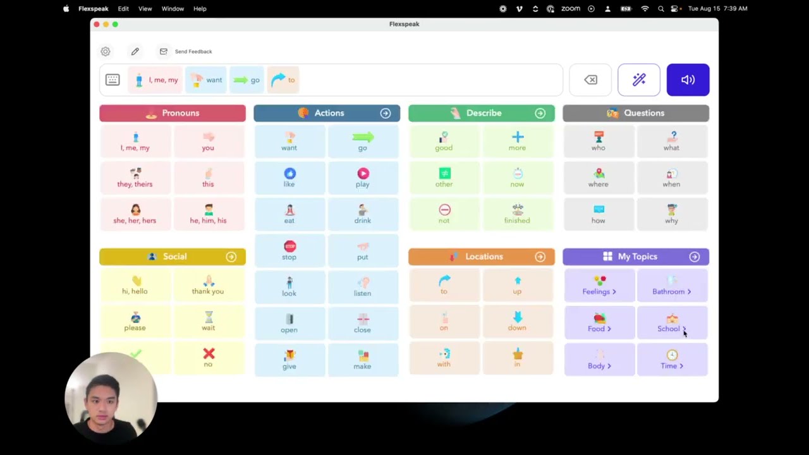Viewport: 809px width, 455px height.
Task: Tap the 'you' pronoun tile
Action: point(208,142)
